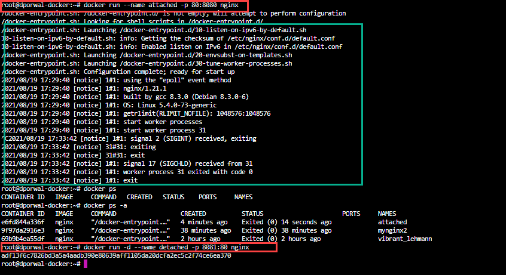Image resolution: width=506 pixels, height=275 pixels.
Task: Click container ID e6fd844a336f
Action: pos(23,222)
